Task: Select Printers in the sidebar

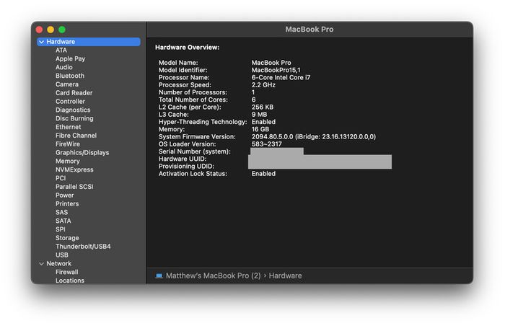Action: pyautogui.click(x=67, y=204)
